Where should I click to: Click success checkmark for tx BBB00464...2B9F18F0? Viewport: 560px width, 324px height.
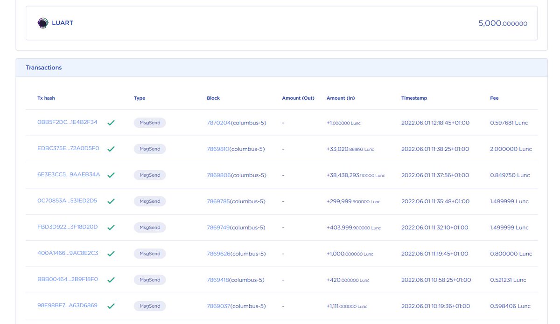click(x=111, y=280)
